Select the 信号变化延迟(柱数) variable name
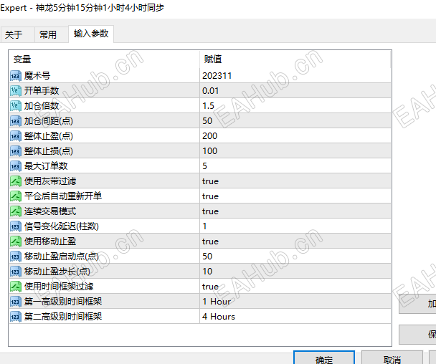436x364 pixels. [62, 226]
